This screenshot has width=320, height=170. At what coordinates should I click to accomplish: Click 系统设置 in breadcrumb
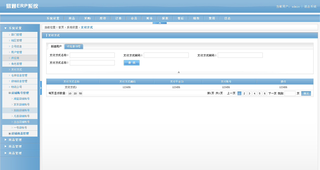coord(72,27)
